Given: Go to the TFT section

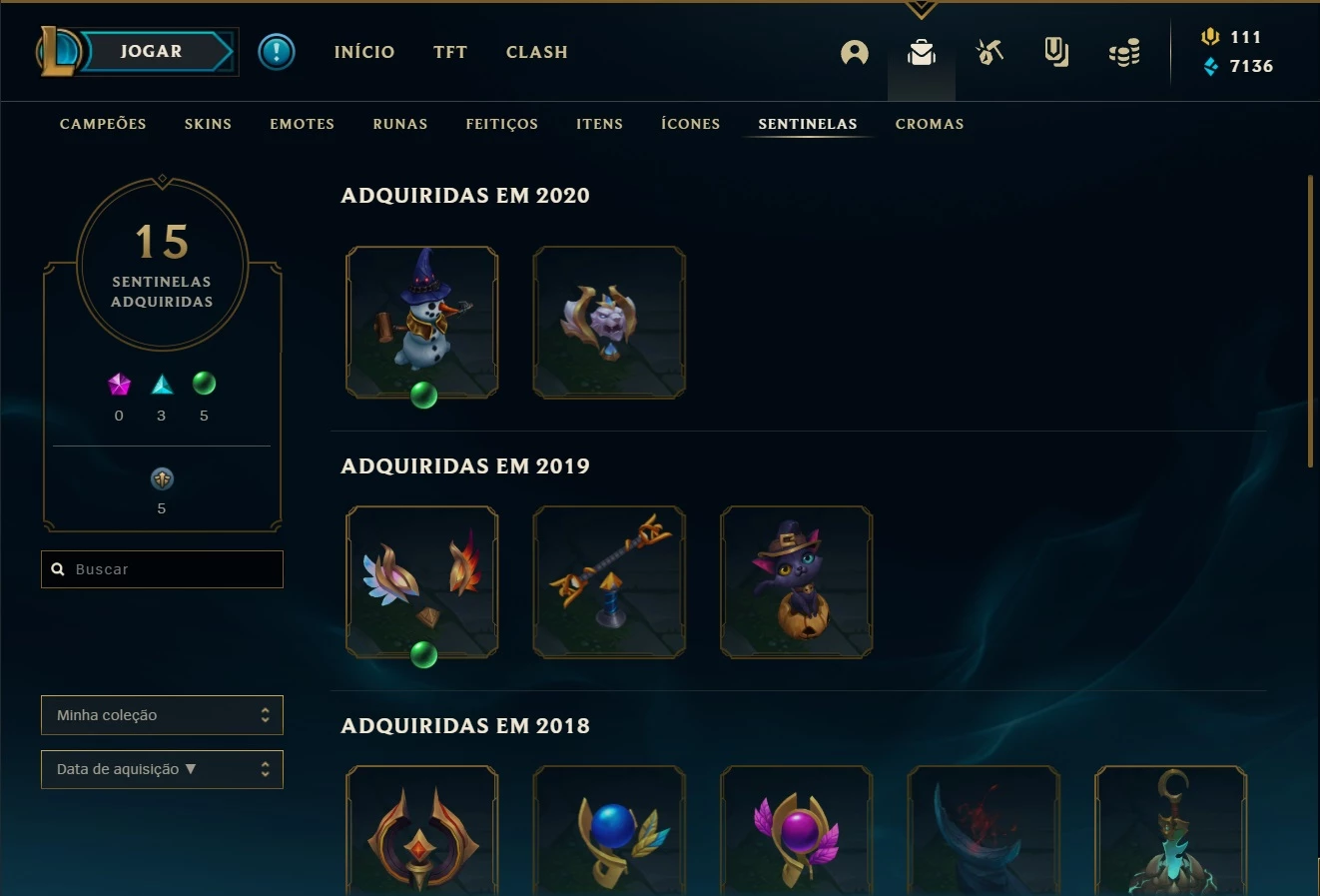Looking at the screenshot, I should click(450, 52).
